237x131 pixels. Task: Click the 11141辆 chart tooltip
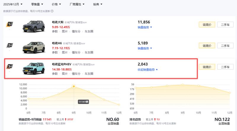pyautogui.click(x=84, y=102)
